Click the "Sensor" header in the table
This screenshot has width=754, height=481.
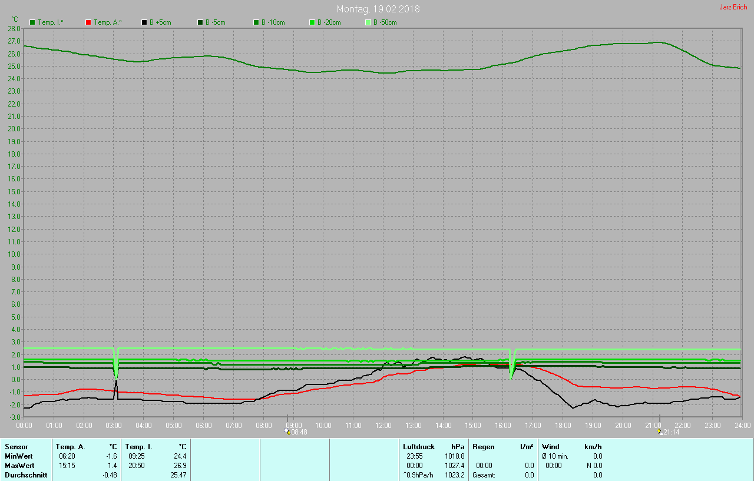(16, 447)
